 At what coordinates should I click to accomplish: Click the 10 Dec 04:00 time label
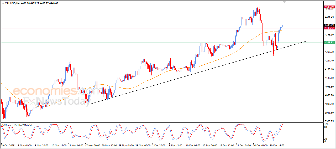click(x=193, y=145)
